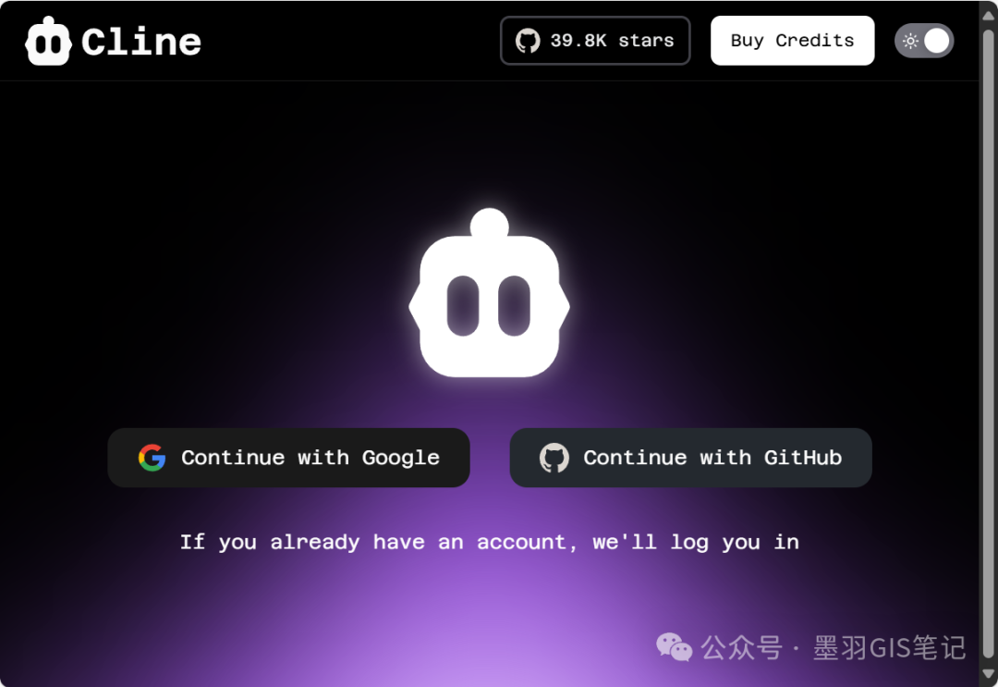Image resolution: width=998 pixels, height=687 pixels.
Task: Click the Cline wordmark text in header
Action: (x=141, y=42)
